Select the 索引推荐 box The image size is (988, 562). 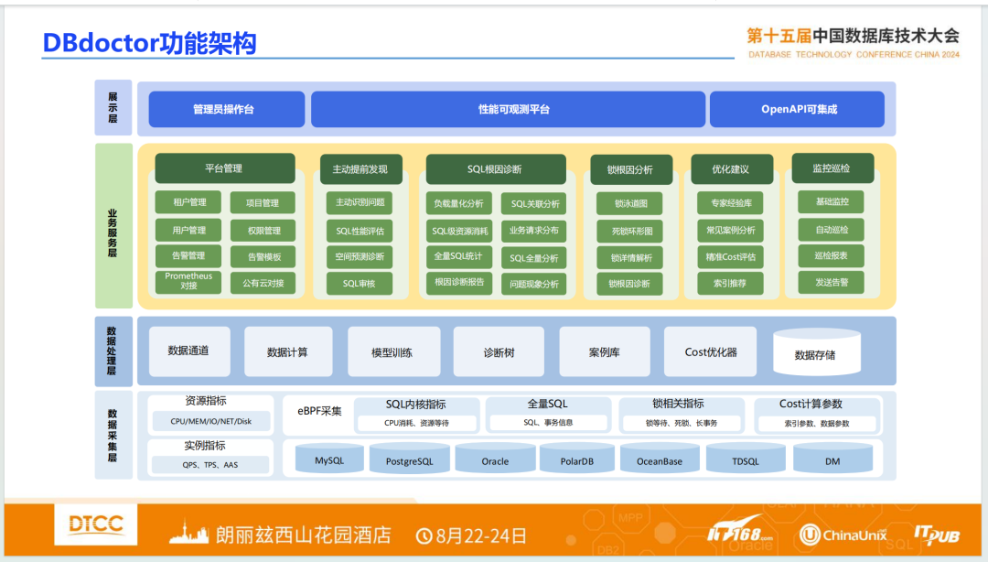click(731, 284)
